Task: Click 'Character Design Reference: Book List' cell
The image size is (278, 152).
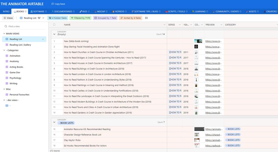Action: click(115, 135)
